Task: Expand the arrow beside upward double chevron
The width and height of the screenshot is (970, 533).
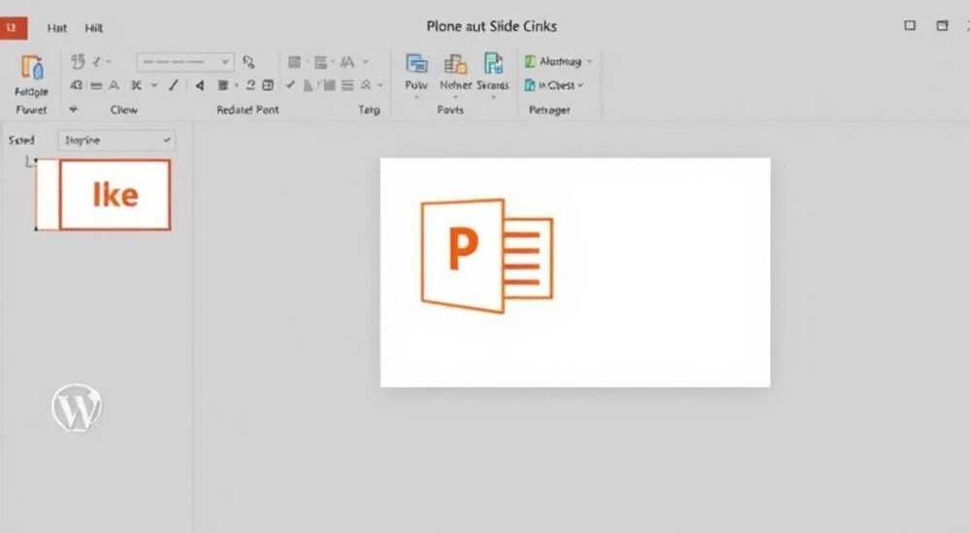Action: coord(380,85)
